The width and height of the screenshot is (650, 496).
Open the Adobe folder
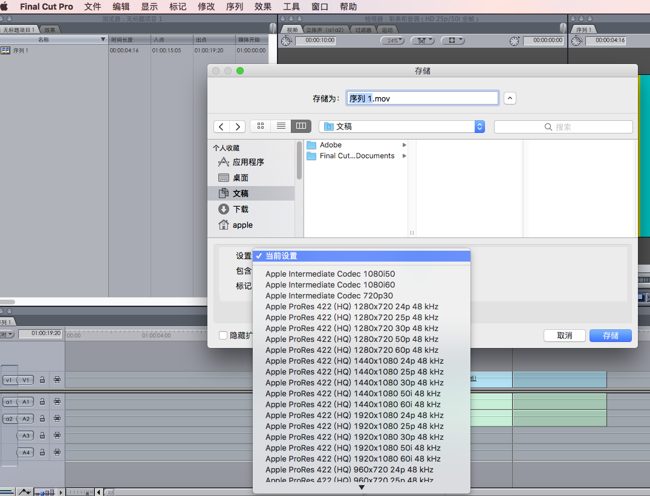coord(357,145)
